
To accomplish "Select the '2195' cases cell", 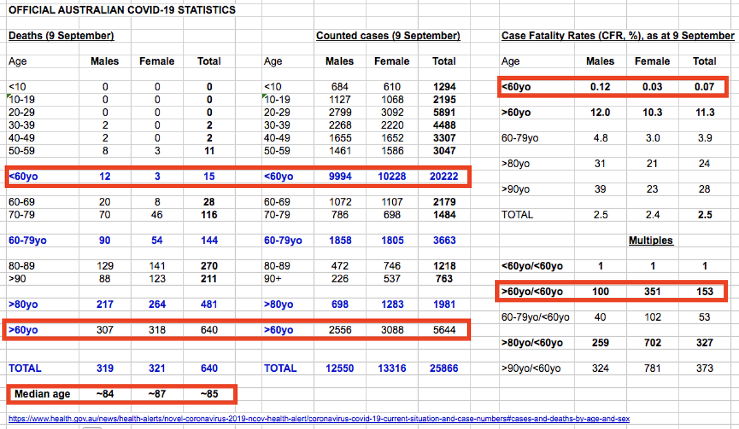I will tap(443, 100).
